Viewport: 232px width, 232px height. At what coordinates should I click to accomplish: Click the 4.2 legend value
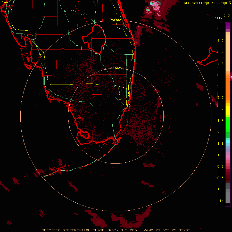220,109
